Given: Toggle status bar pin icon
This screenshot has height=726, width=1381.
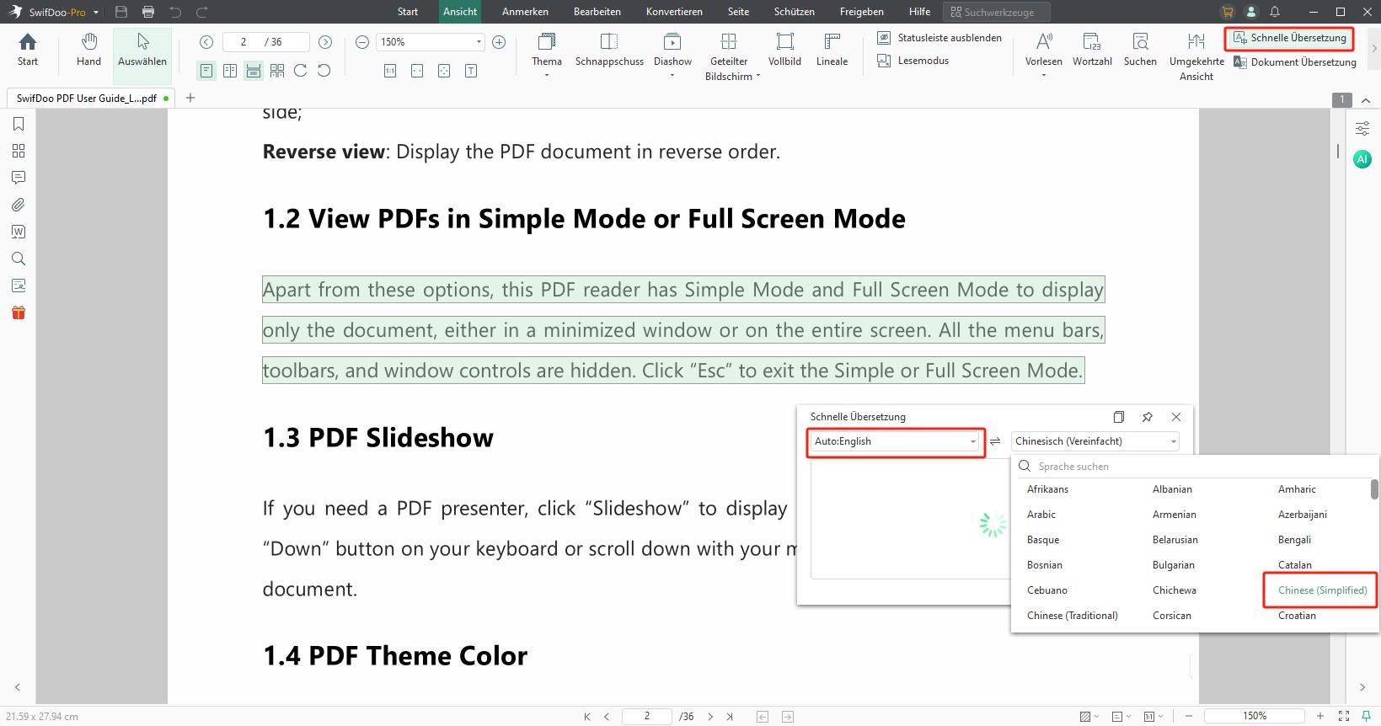Looking at the screenshot, I should 1366,717.
